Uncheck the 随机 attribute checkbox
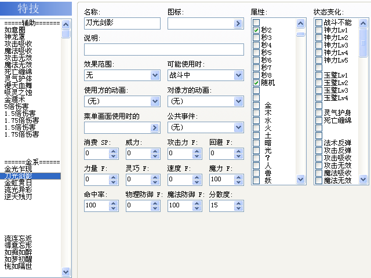This screenshot has width=371, height=278. point(256,83)
